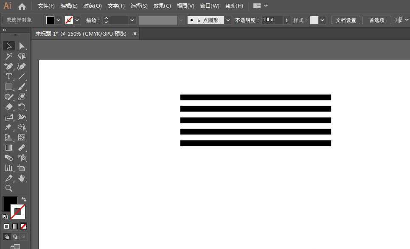Activate the Magic Wand tool
410x249 pixels.
[8, 56]
